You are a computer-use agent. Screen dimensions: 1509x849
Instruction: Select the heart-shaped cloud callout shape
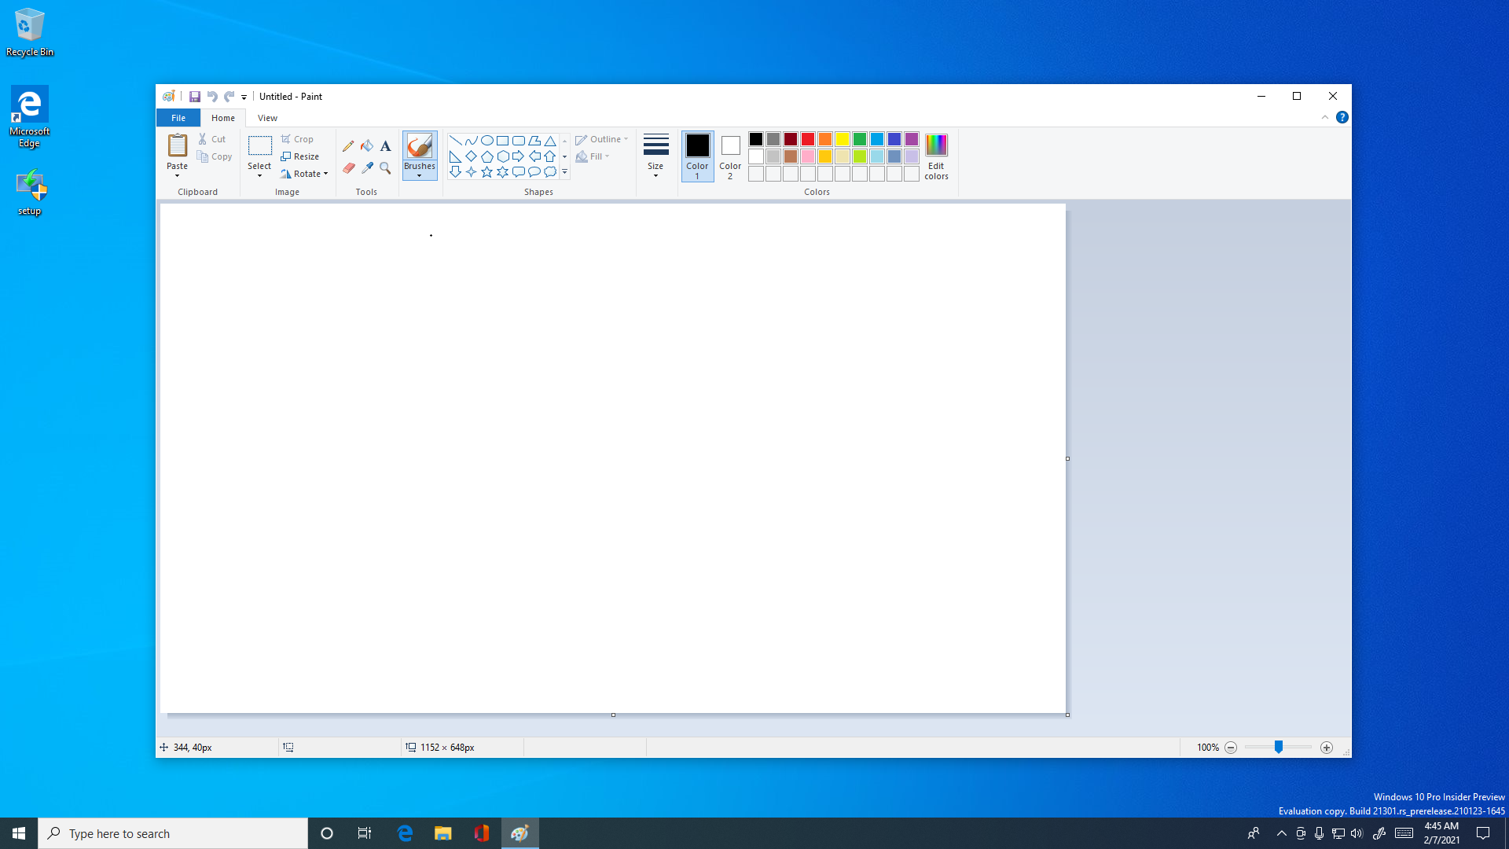pyautogui.click(x=550, y=171)
